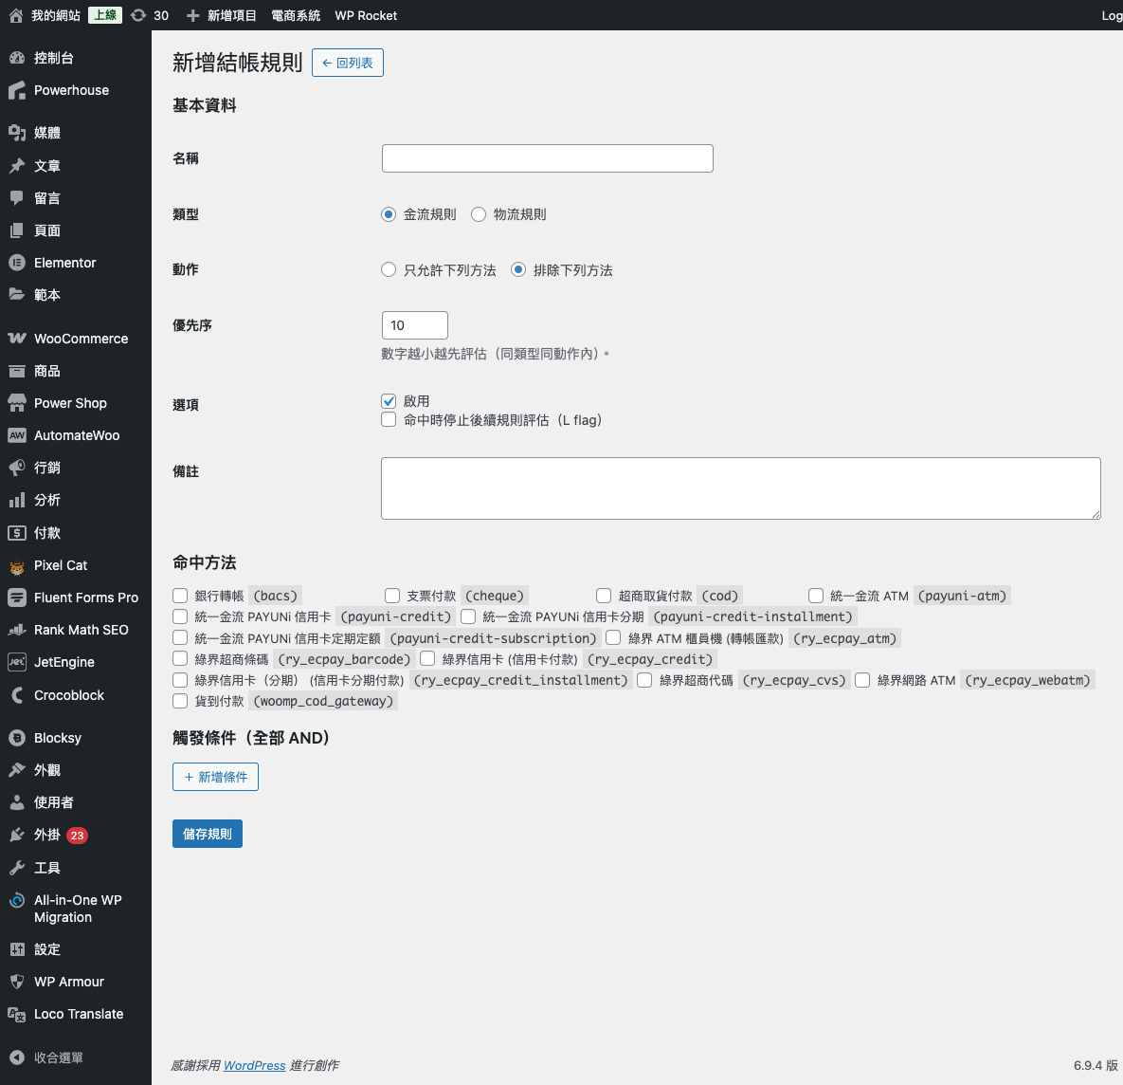Open 新增項目 in the admin bar
Viewport: 1123px width, 1085px height.
[222, 15]
